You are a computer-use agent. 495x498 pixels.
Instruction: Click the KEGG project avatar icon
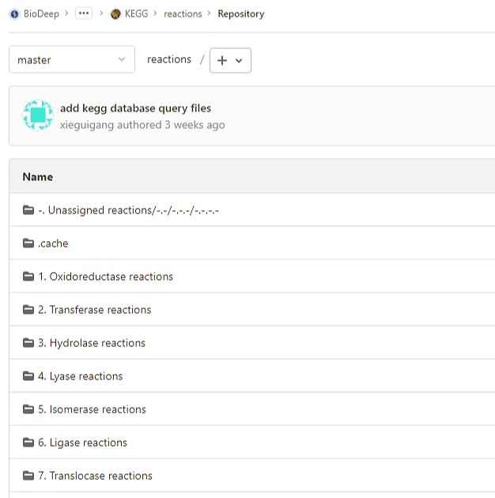pos(115,14)
